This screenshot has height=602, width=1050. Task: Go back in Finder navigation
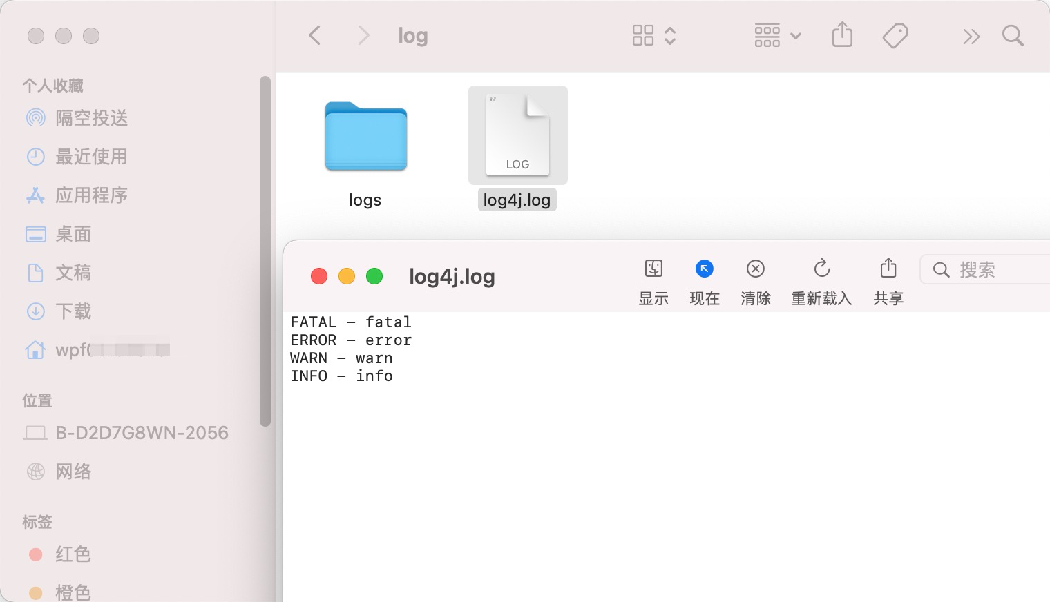tap(314, 35)
